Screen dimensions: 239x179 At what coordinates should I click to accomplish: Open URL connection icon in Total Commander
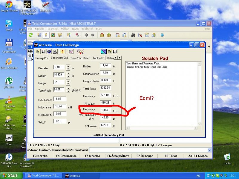pyautogui.click(x=124, y=35)
